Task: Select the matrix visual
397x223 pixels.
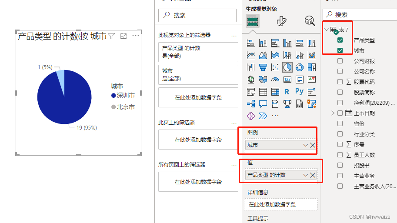Action: tap(275, 92)
